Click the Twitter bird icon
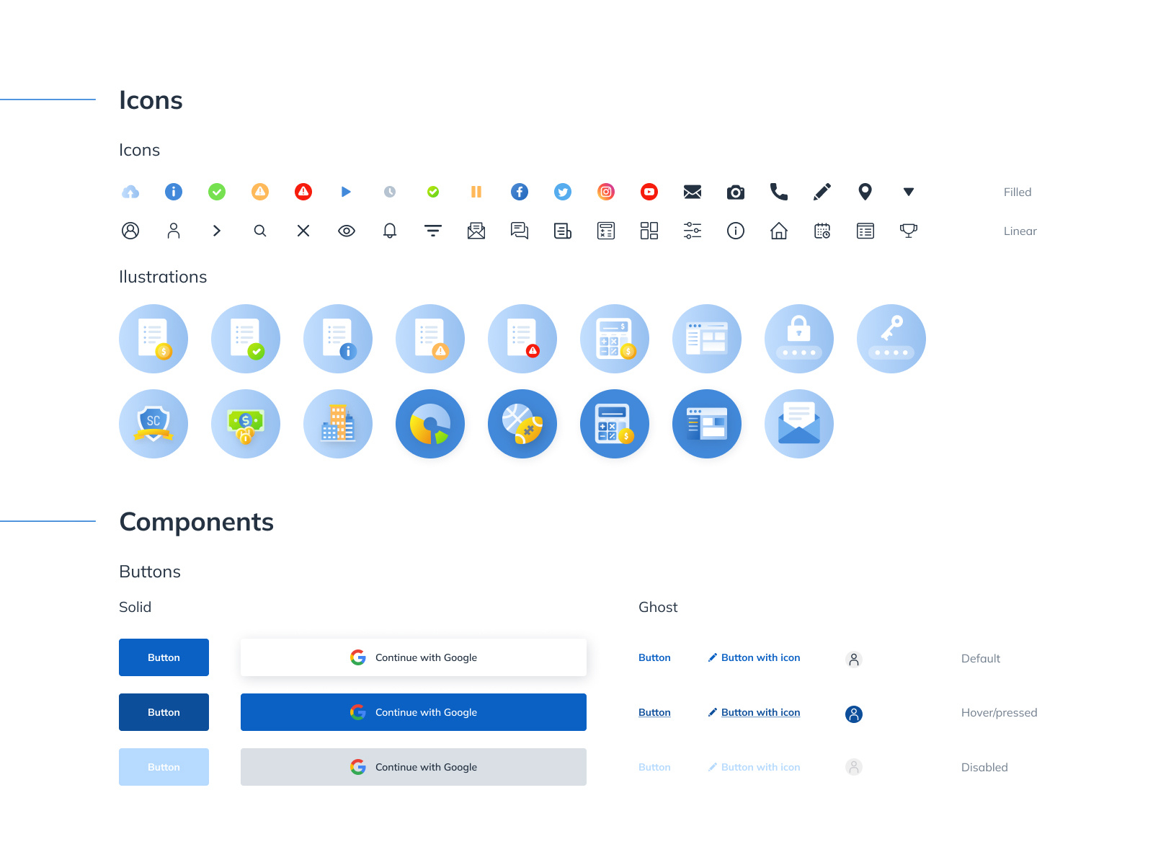This screenshot has width=1153, height=865. 562,192
